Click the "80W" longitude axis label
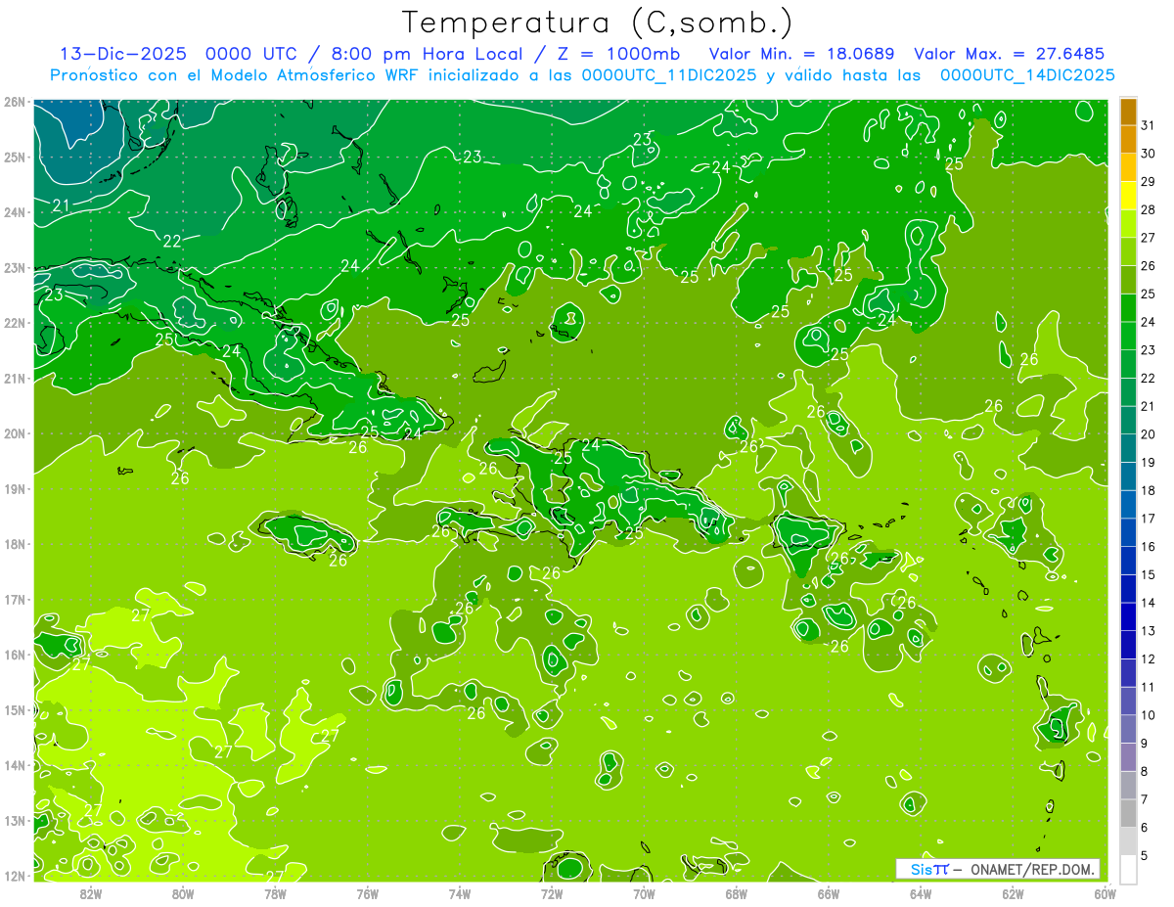Screen dimensions: 1174x907 [183, 892]
